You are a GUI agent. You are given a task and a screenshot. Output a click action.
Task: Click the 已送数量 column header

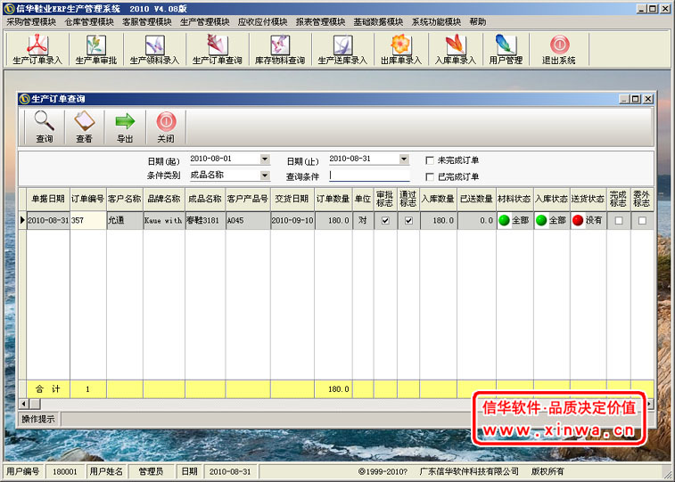tap(476, 199)
